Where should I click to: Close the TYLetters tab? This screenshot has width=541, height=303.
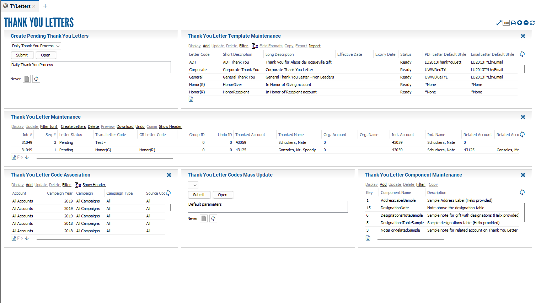click(x=34, y=6)
